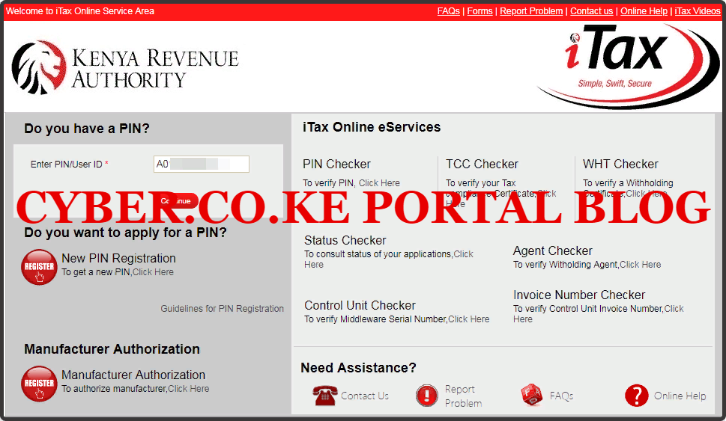The width and height of the screenshot is (726, 421).
Task: Click Here link to verify Withholding Agent
Action: (640, 265)
